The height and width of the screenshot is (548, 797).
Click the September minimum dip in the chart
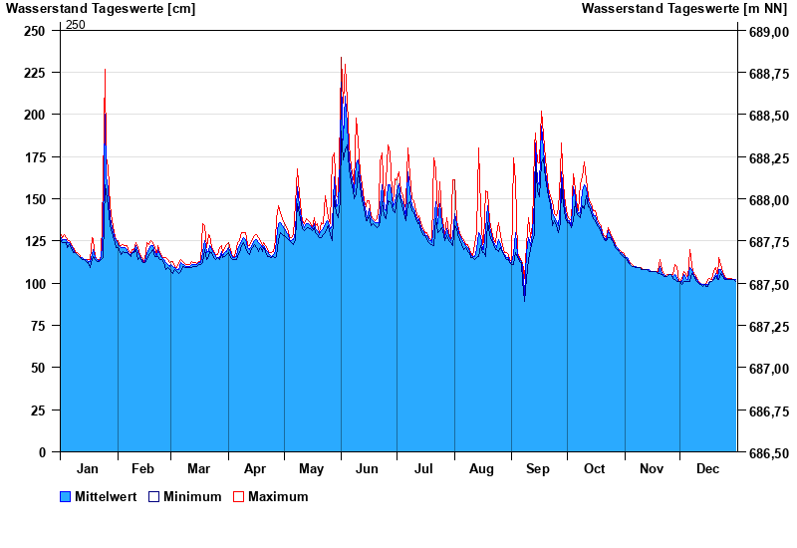pos(525,301)
